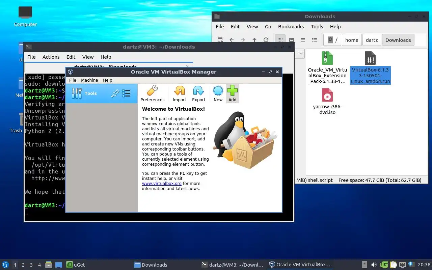Click the terminal tab list dropdown arrow
Image resolution: width=432 pixels, height=270 pixels.
tap(188, 66)
